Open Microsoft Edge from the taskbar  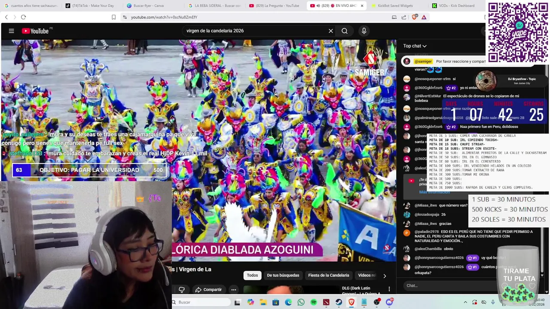288,302
